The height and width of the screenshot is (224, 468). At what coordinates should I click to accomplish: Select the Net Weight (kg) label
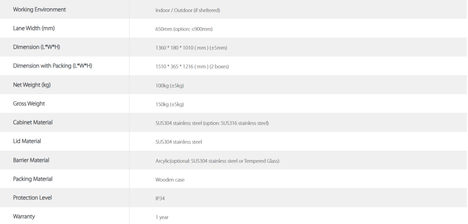click(x=32, y=85)
